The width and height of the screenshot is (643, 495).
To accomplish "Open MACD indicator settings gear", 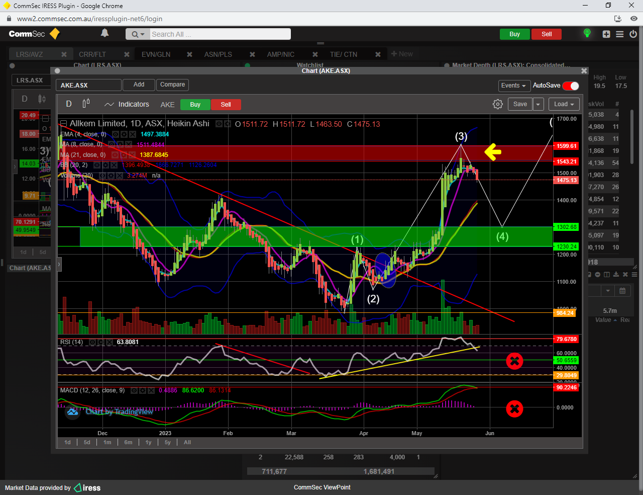I will point(142,390).
